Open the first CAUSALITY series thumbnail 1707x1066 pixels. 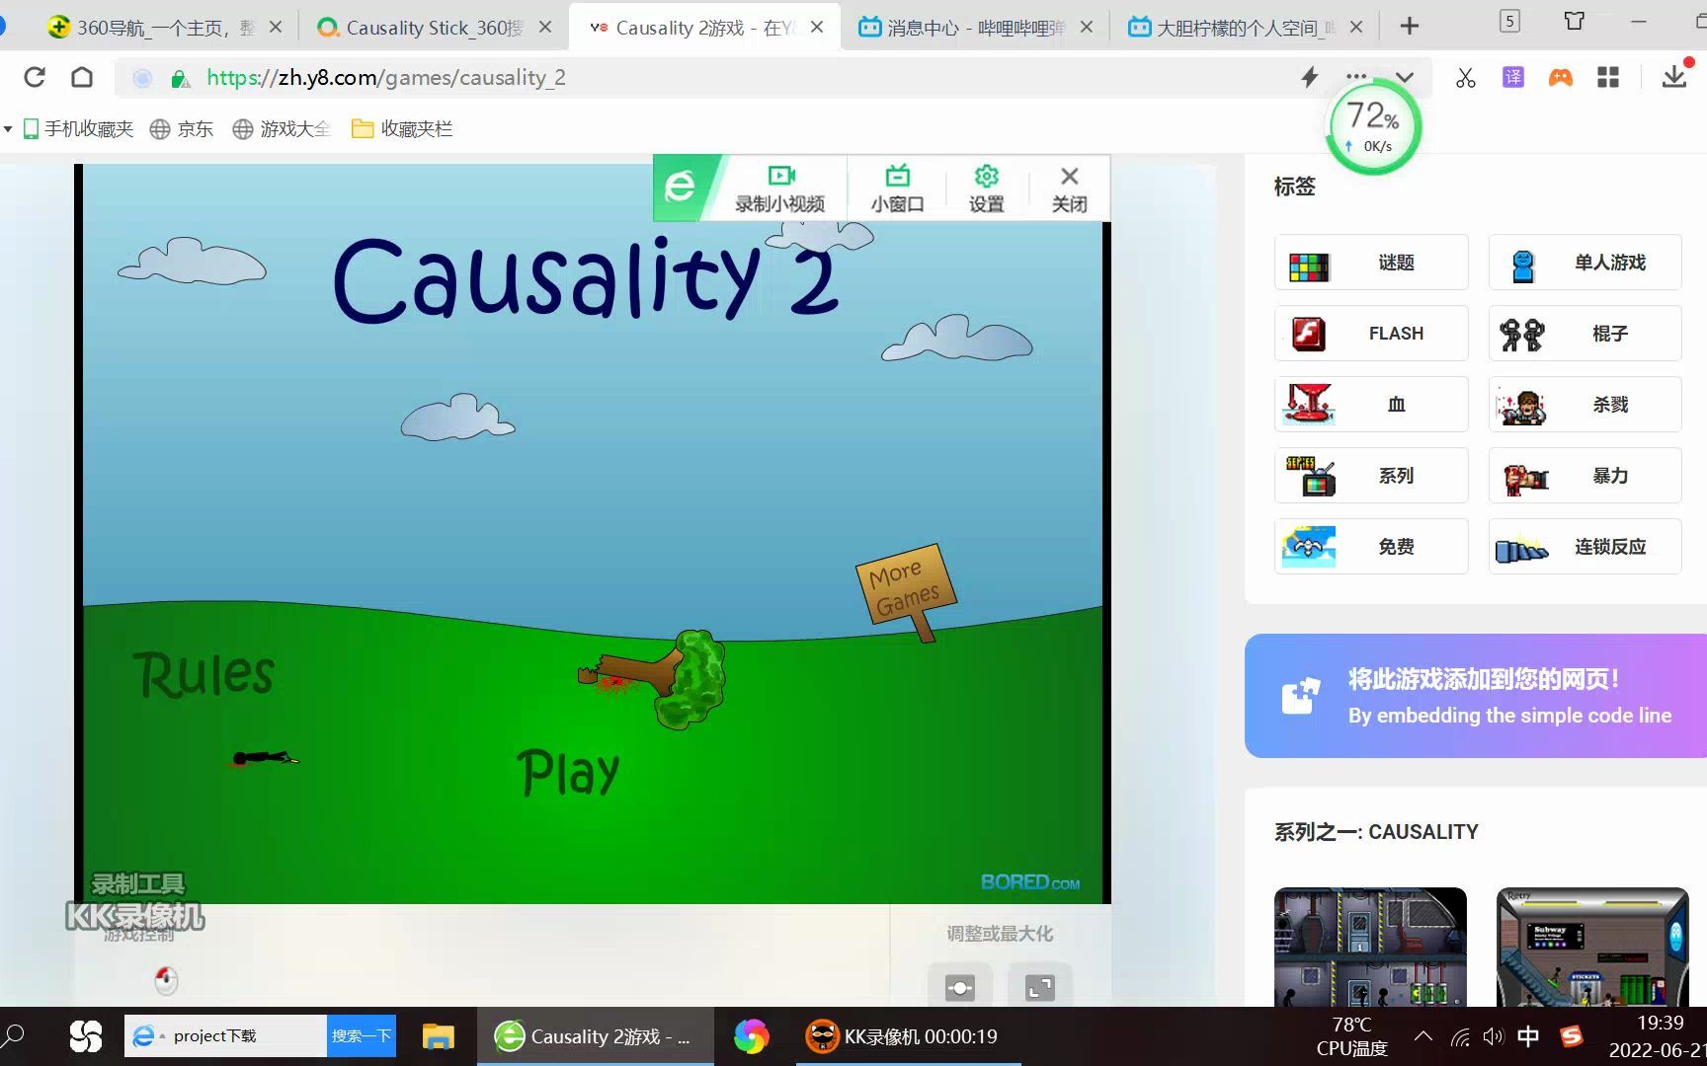[x=1370, y=948]
